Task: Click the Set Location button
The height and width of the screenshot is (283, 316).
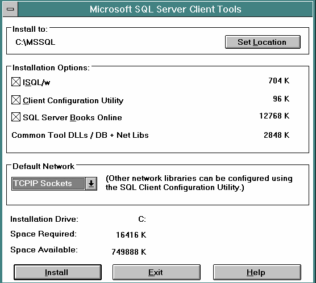Action: (263, 42)
